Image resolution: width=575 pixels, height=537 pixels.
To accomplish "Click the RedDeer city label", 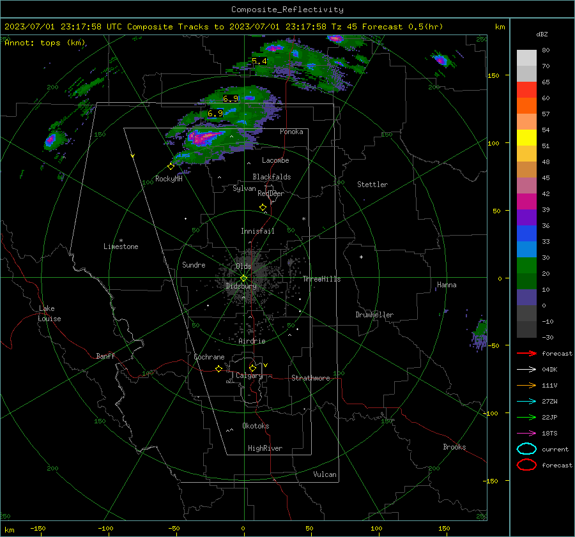I will (271, 193).
